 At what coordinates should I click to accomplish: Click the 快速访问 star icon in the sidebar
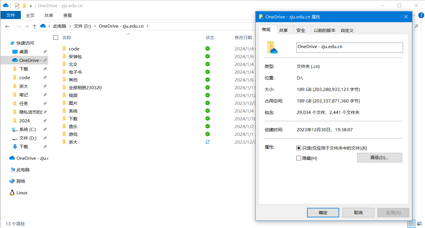click(12, 43)
